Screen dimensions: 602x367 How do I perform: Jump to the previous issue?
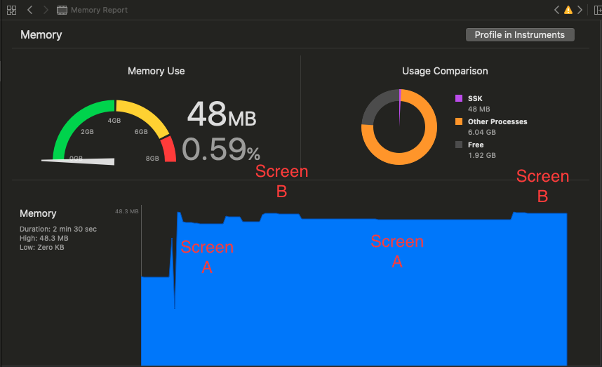tap(557, 11)
